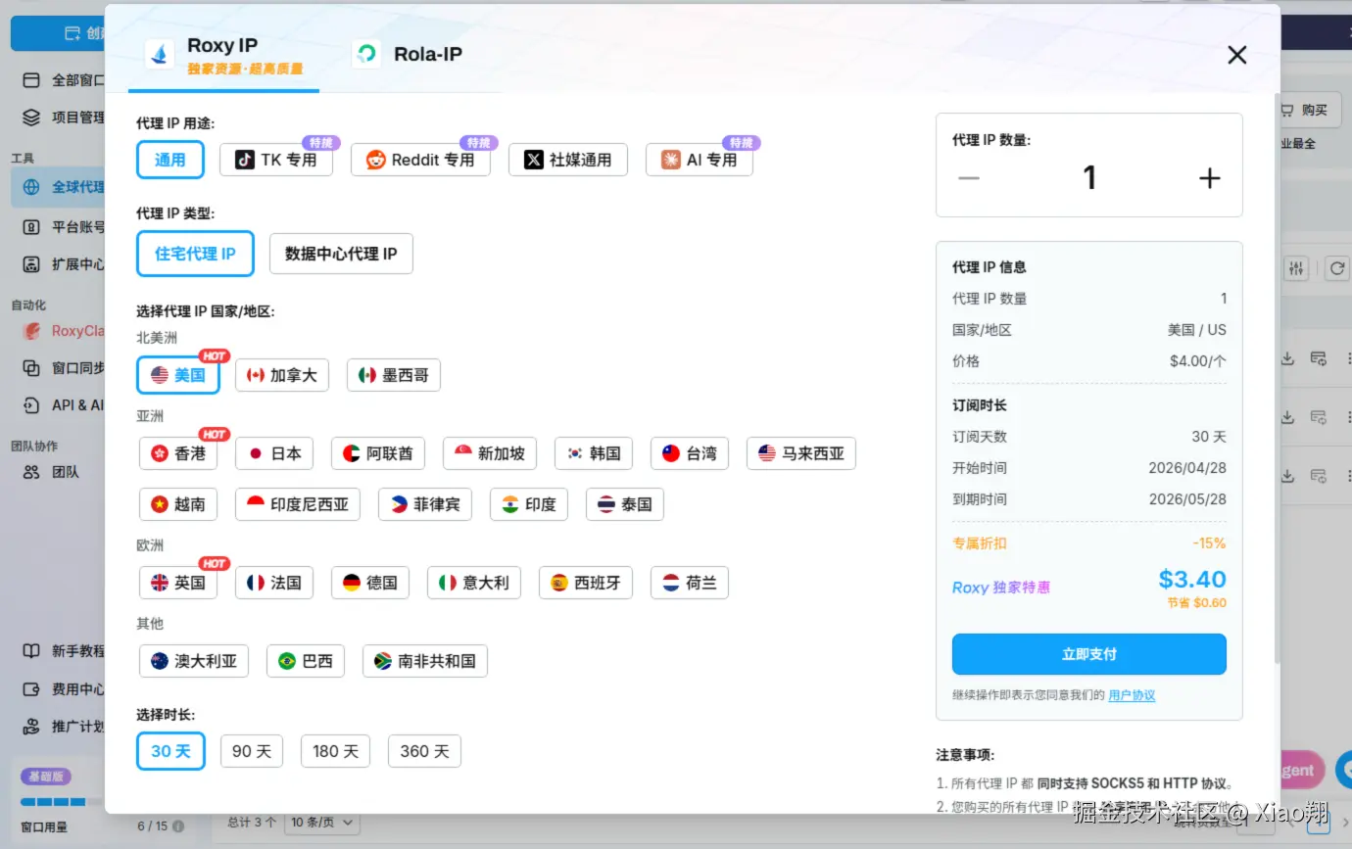Select 通用 proxy usage
This screenshot has width=1352, height=849.
coord(170,160)
